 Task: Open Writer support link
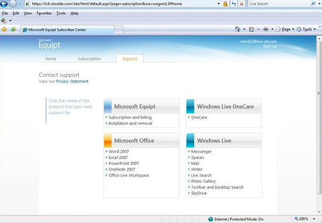pyautogui.click(x=197, y=170)
